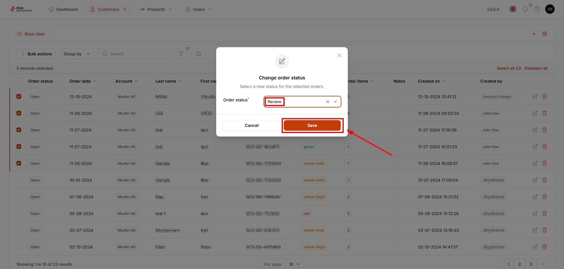Edit the order dated 03-07-2024

pos(535,230)
